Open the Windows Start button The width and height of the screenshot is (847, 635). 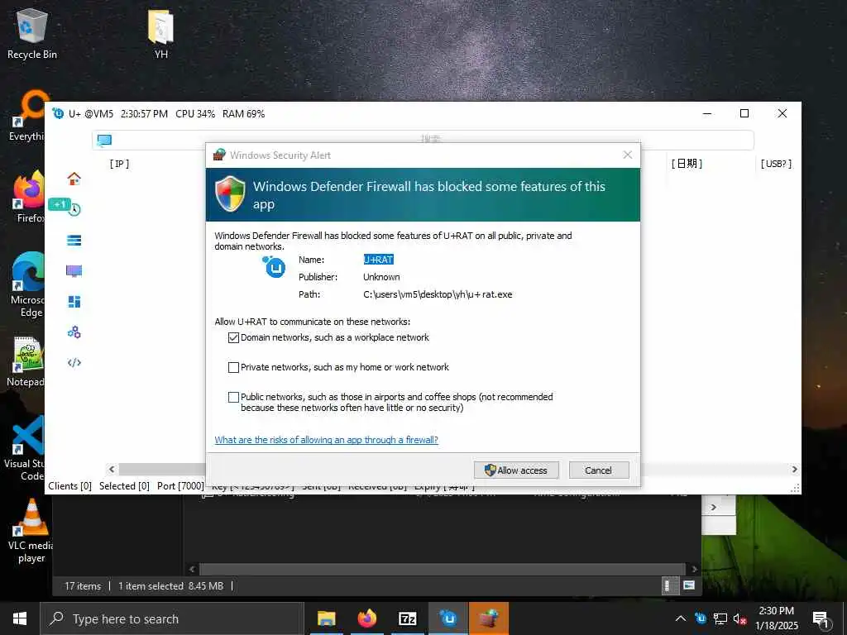click(x=20, y=618)
